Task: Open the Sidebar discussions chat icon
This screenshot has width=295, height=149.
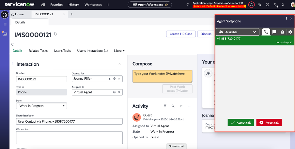Action: point(259,5)
